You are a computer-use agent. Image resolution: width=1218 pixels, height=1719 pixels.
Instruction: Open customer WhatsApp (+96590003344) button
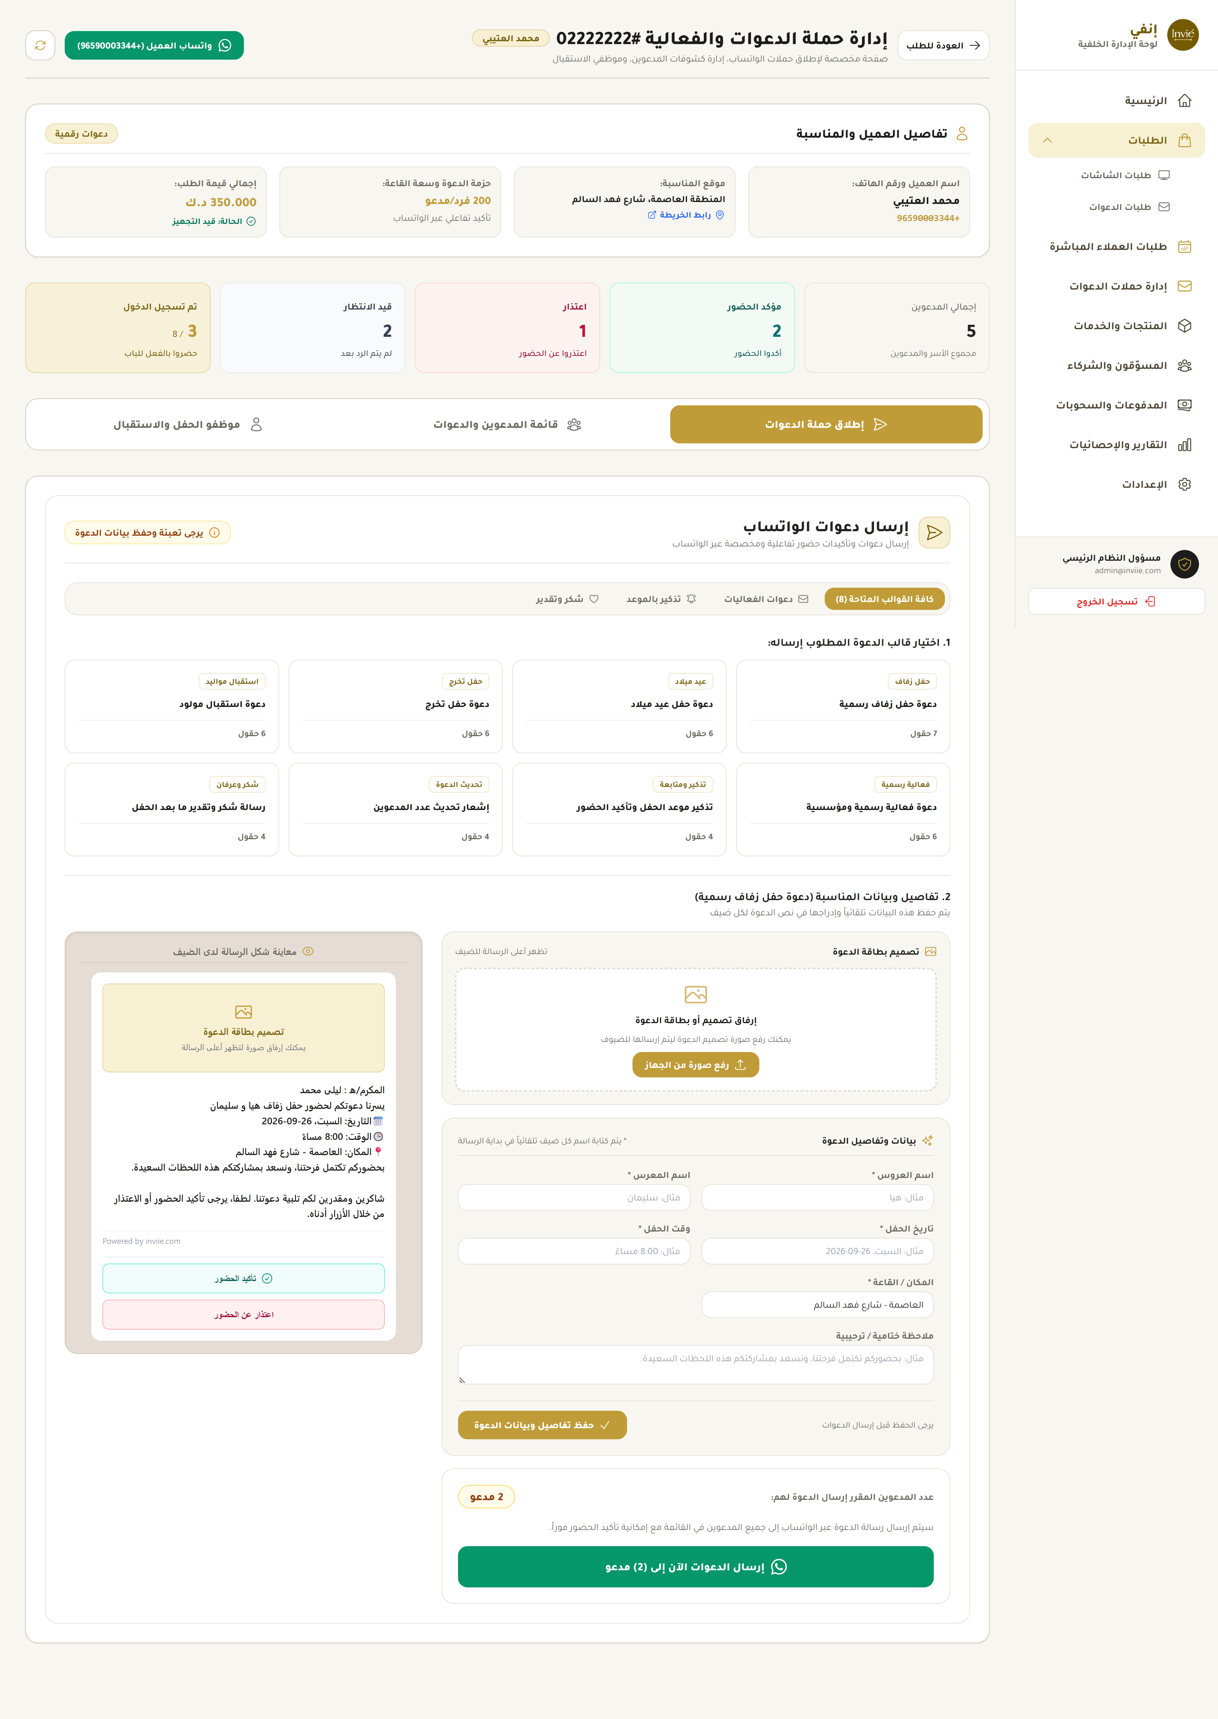point(154,46)
